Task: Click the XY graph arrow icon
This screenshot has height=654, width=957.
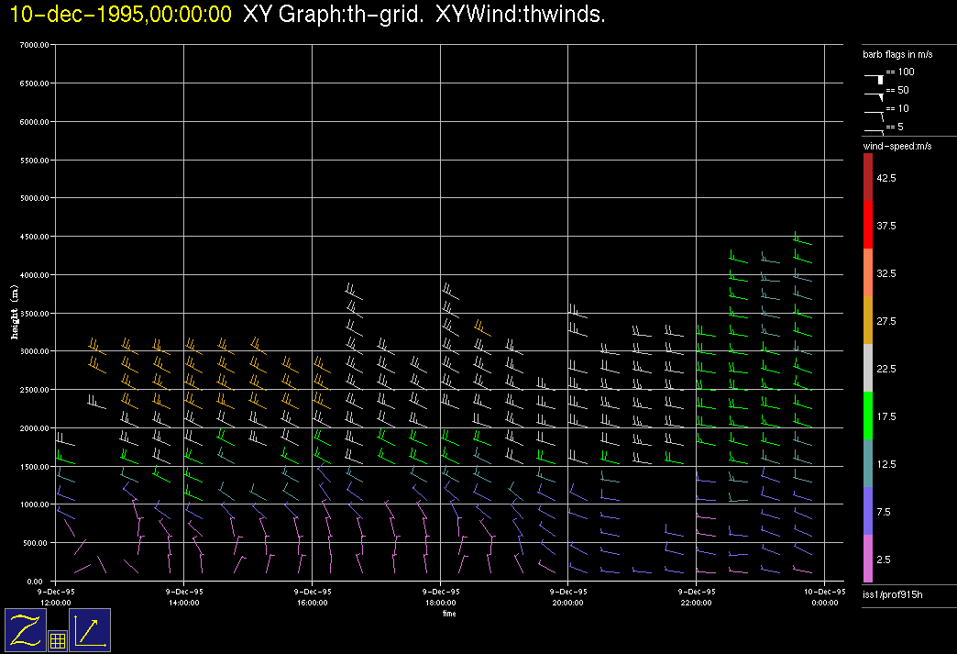Action: [90, 630]
